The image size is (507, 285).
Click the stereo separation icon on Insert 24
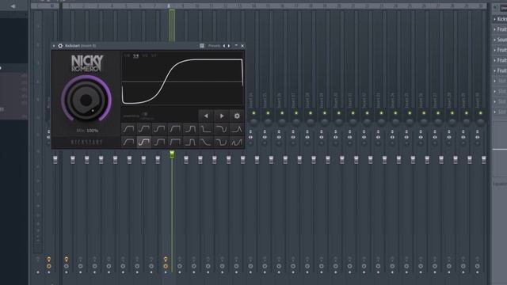[392, 137]
